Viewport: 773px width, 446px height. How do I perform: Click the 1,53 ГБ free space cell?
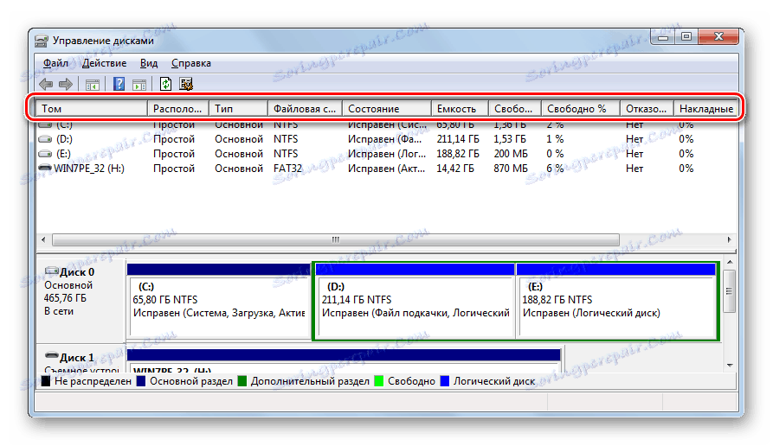coord(510,139)
